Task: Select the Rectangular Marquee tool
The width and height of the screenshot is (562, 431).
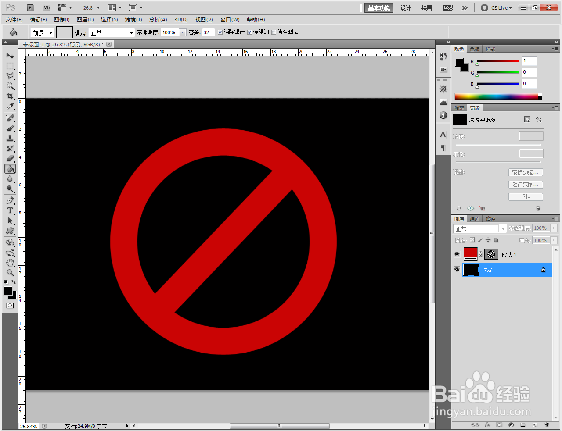Action: pos(10,66)
